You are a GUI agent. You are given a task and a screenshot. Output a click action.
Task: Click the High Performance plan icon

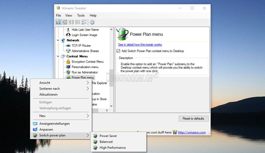point(95,148)
